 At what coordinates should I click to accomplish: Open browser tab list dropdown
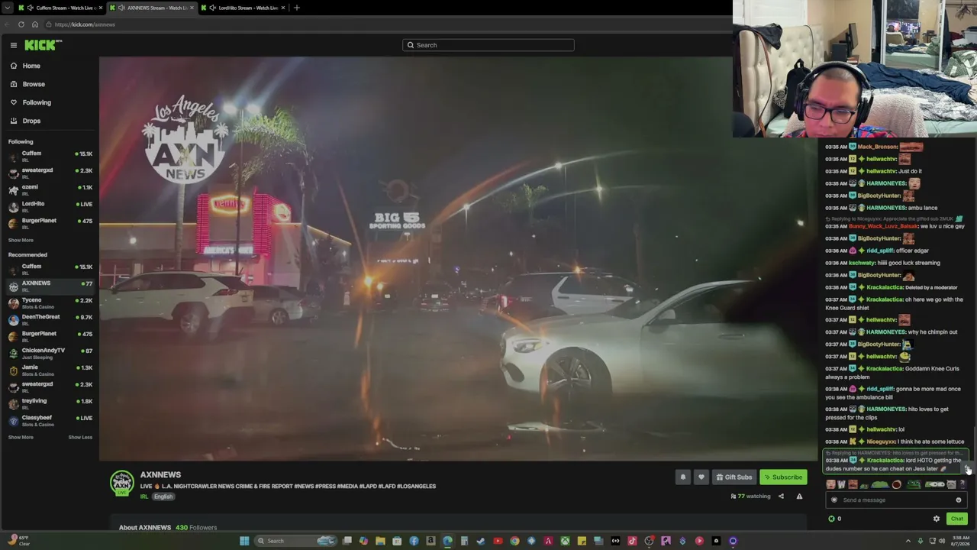coord(8,8)
